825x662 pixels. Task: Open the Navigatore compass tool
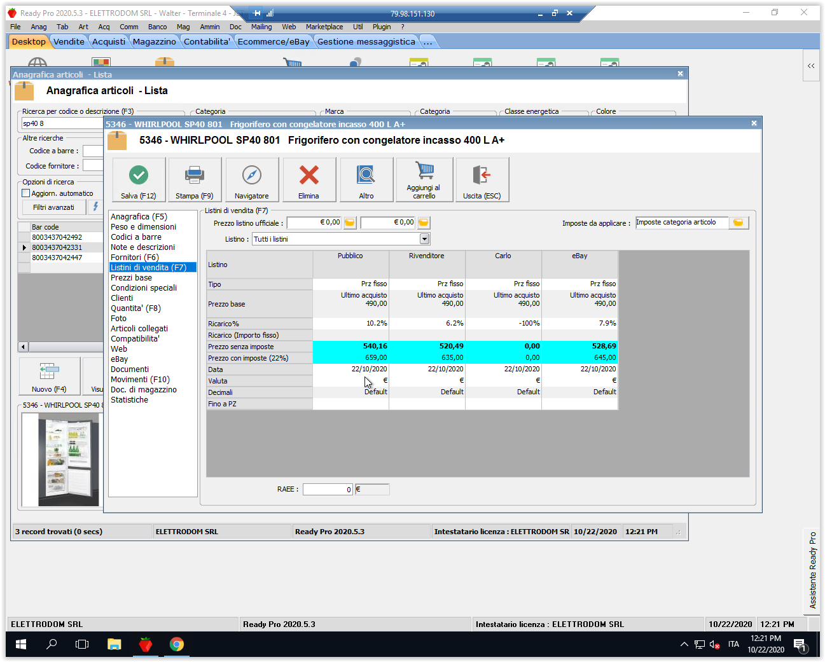[252, 180]
